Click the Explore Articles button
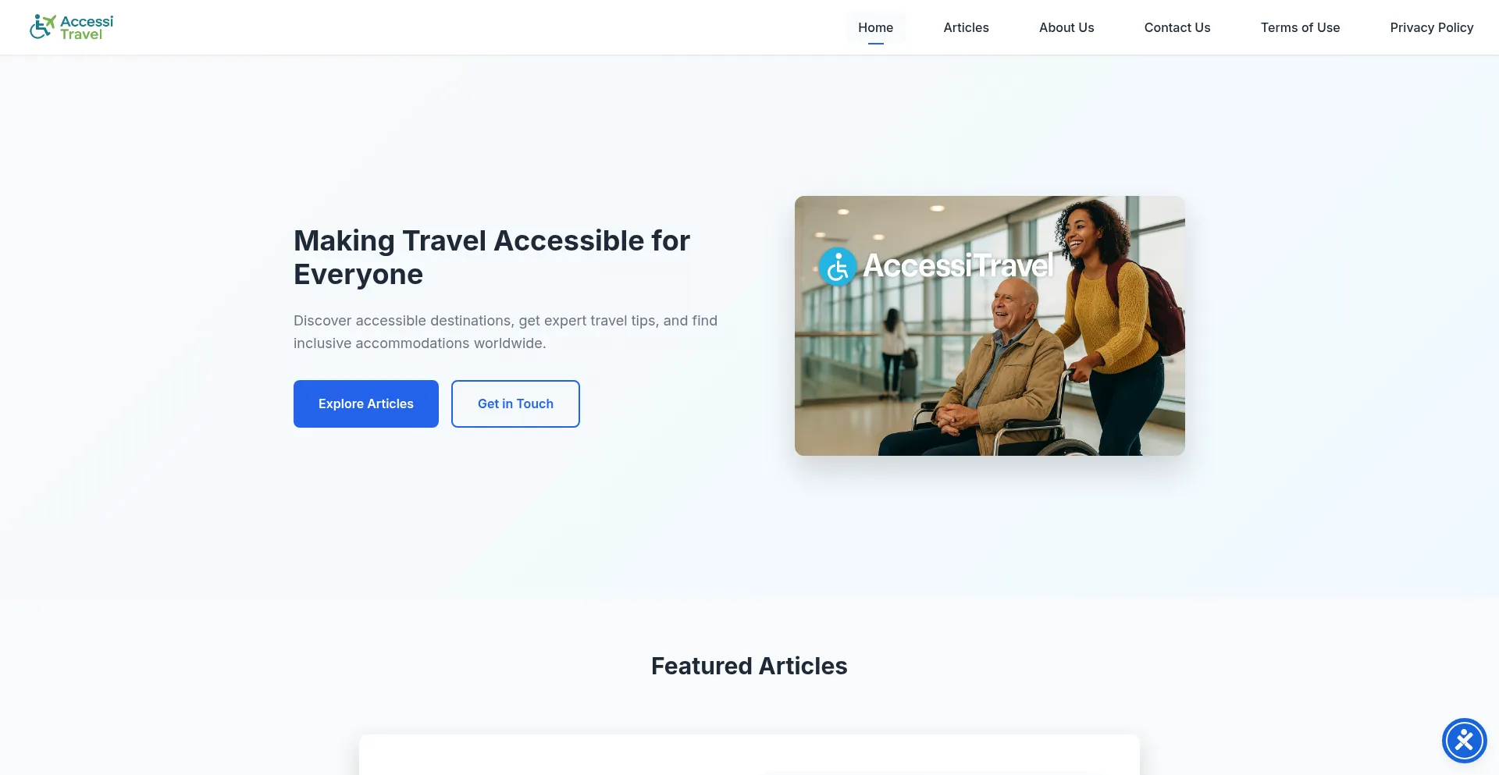This screenshot has width=1499, height=775. (x=366, y=403)
